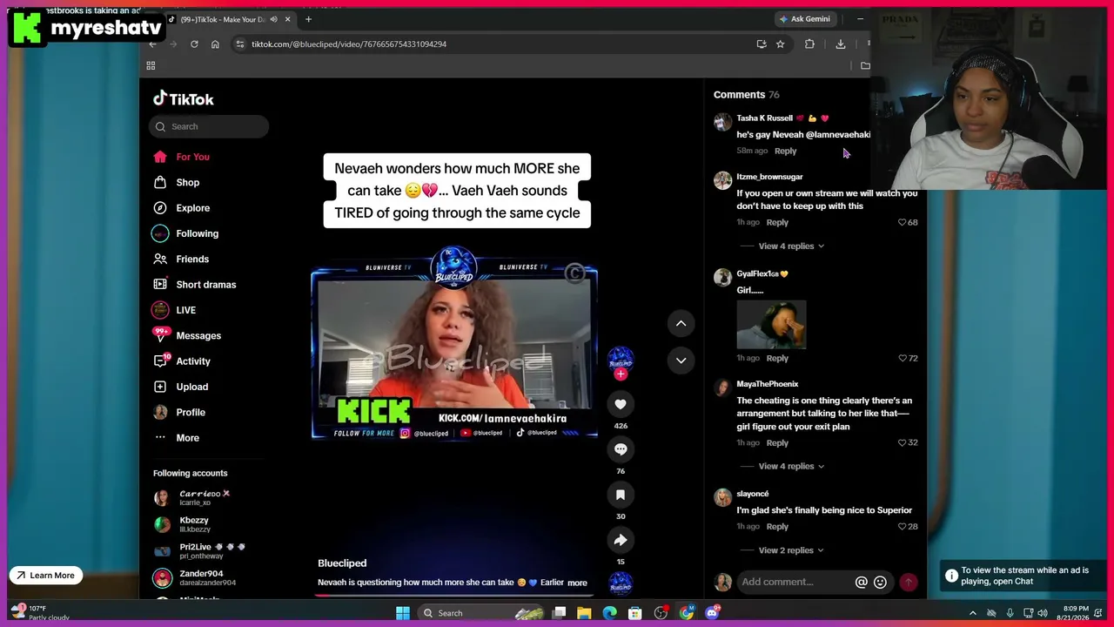
Task: Open the Explore page
Action: pos(182,208)
